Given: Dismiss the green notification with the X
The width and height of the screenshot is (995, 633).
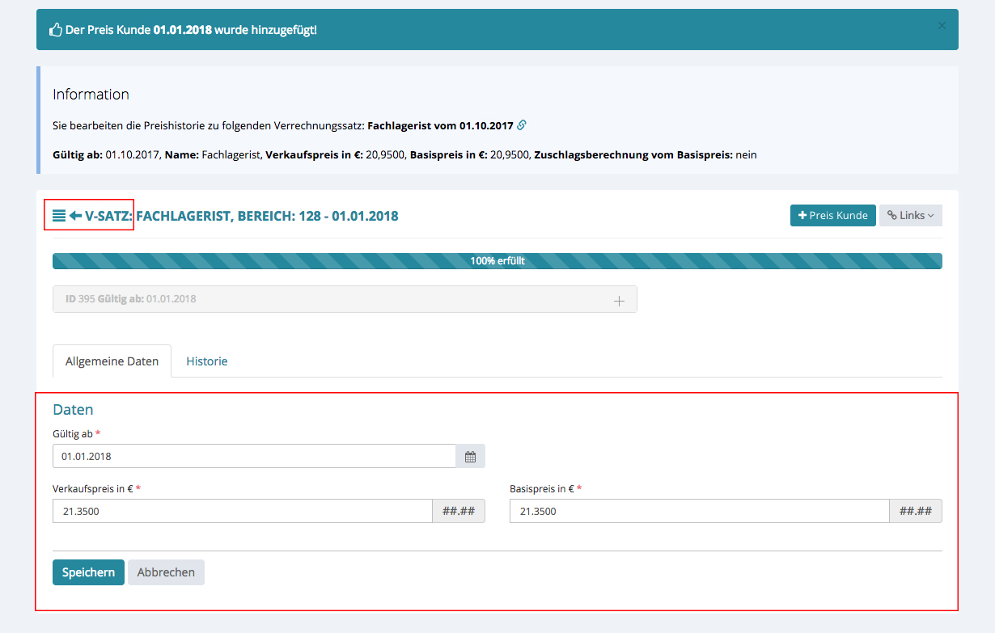Looking at the screenshot, I should coord(942,26).
